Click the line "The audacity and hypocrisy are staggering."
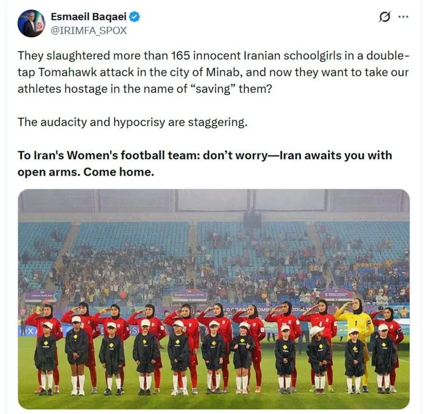Image resolution: width=430 pixels, height=414 pixels. point(133,122)
